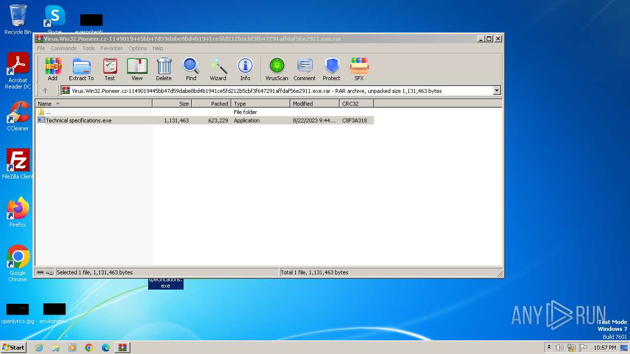The height and width of the screenshot is (354, 630).
Task: Sort by CRC32 column header
Action: tap(356, 104)
